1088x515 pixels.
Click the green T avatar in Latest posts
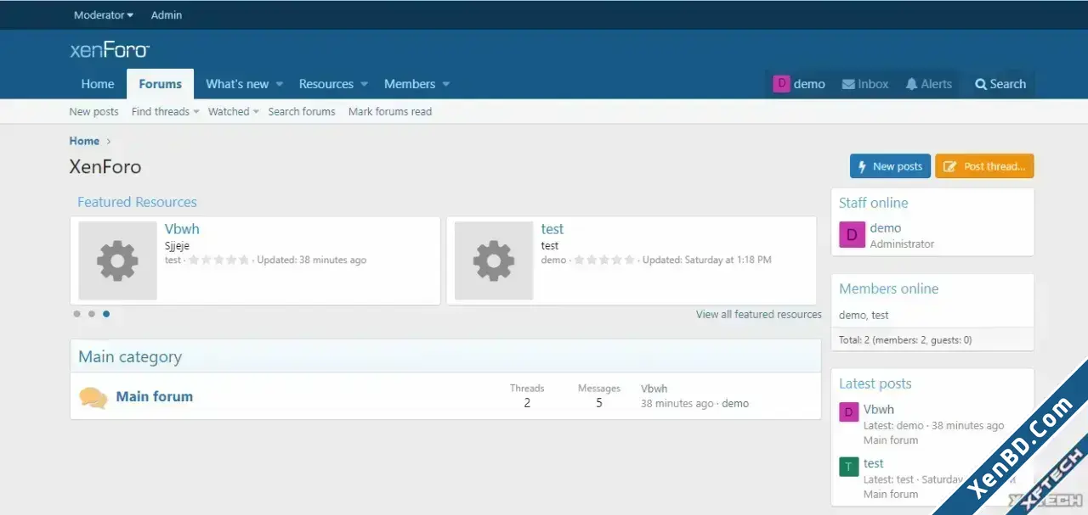coord(848,467)
